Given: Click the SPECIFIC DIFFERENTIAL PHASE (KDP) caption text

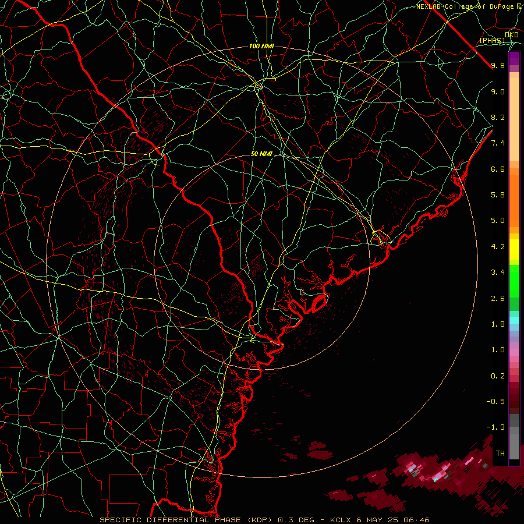Looking at the screenshot, I should [x=186, y=520].
